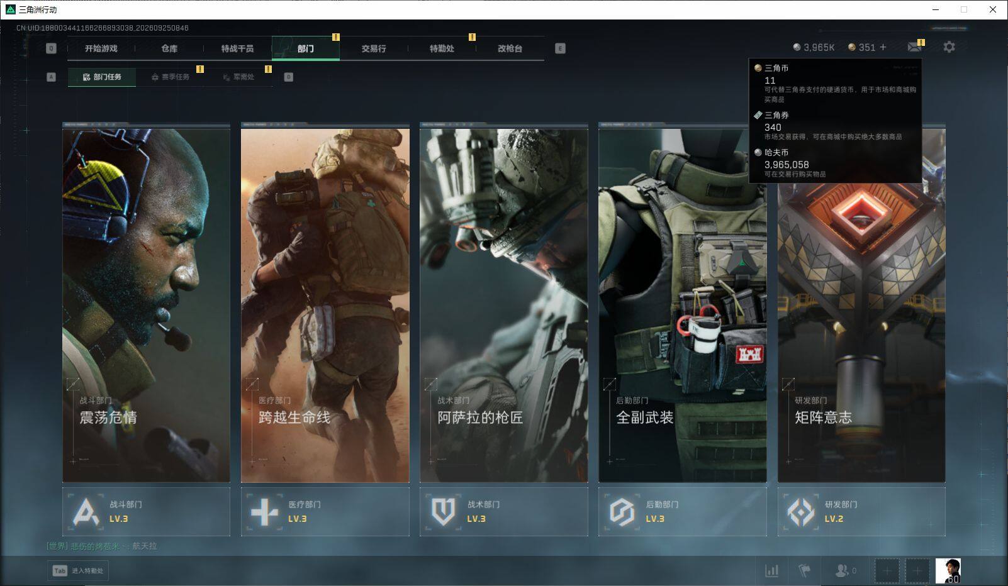Click the CN UID text line
The height and width of the screenshot is (586, 1008).
103,28
